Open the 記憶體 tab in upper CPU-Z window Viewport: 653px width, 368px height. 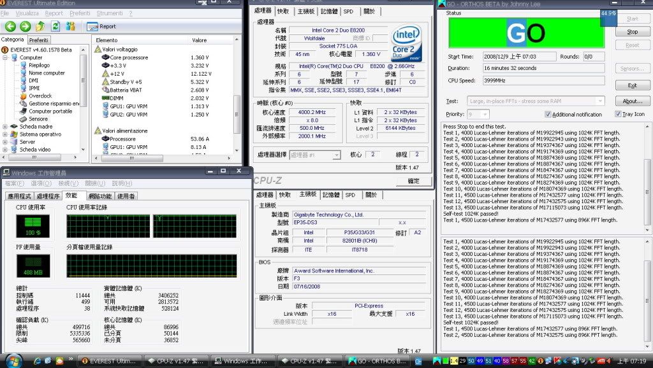click(329, 11)
